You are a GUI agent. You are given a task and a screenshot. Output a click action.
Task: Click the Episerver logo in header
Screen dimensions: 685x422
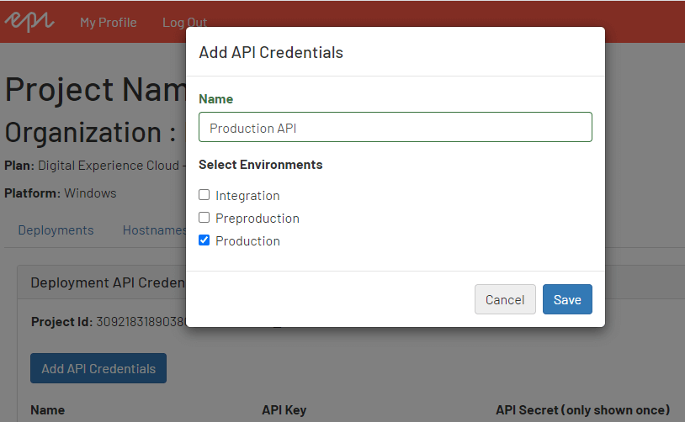coord(29,21)
